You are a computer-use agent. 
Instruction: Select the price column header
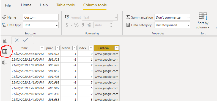click(50, 48)
